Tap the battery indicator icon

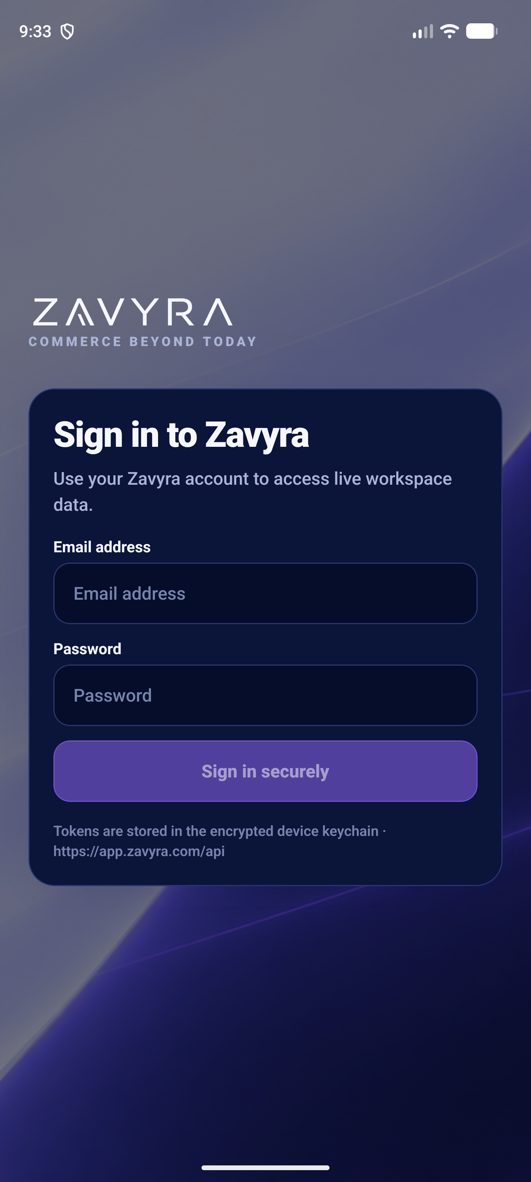click(x=482, y=31)
